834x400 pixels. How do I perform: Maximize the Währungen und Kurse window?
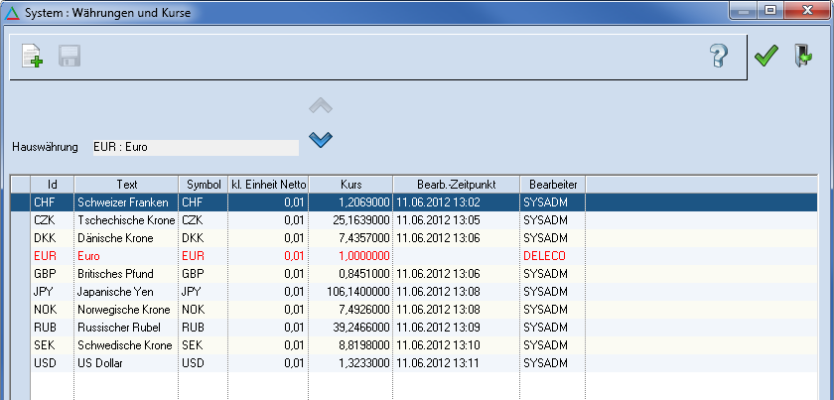[768, 11]
